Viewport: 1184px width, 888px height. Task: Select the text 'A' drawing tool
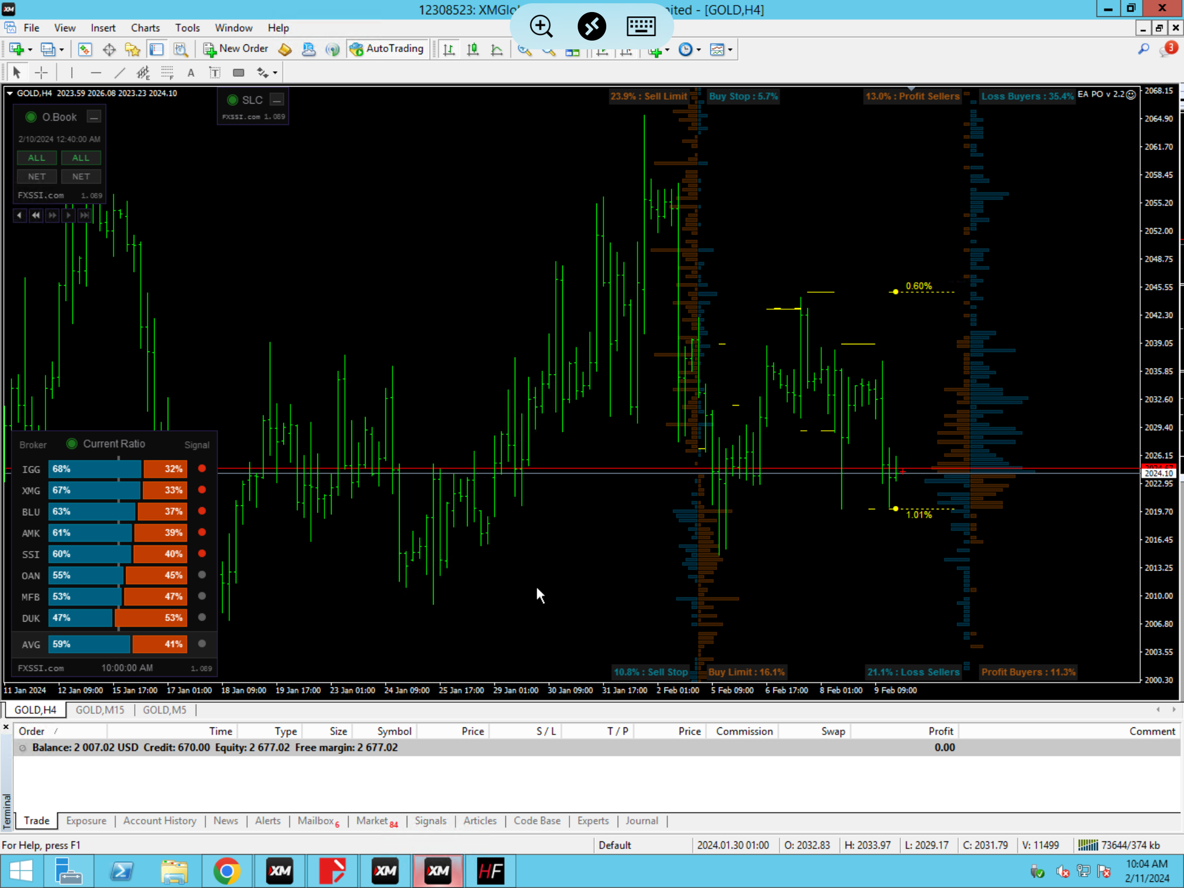[191, 72]
